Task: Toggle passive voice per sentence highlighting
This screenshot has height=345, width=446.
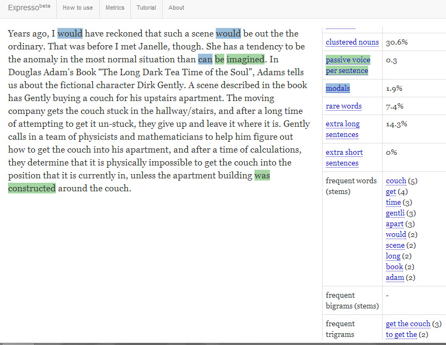Action: coord(347,65)
